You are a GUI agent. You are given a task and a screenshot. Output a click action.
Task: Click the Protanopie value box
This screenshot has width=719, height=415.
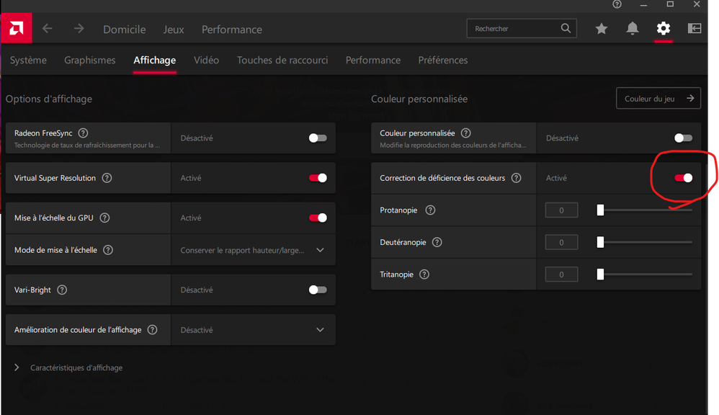coord(561,210)
